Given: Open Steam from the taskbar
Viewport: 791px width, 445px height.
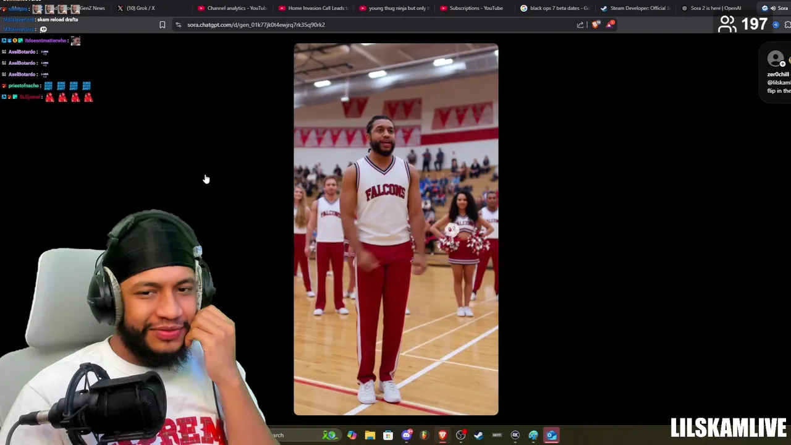Looking at the screenshot, I should [478, 435].
